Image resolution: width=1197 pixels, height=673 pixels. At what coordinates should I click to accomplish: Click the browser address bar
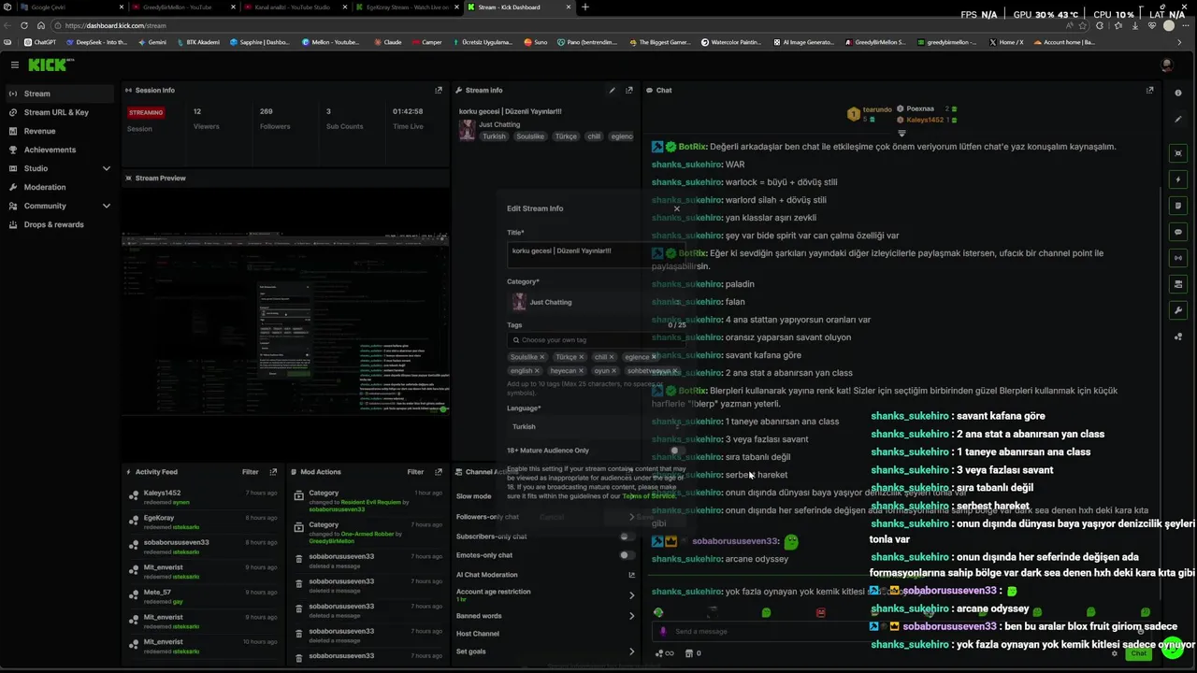point(561,25)
